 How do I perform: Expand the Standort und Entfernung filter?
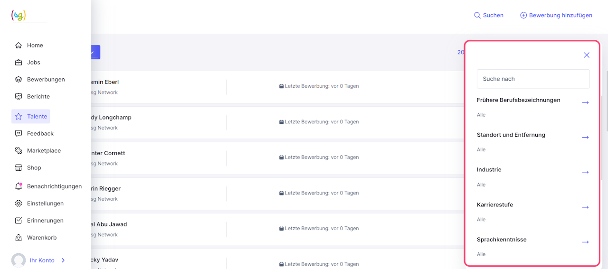click(585, 137)
